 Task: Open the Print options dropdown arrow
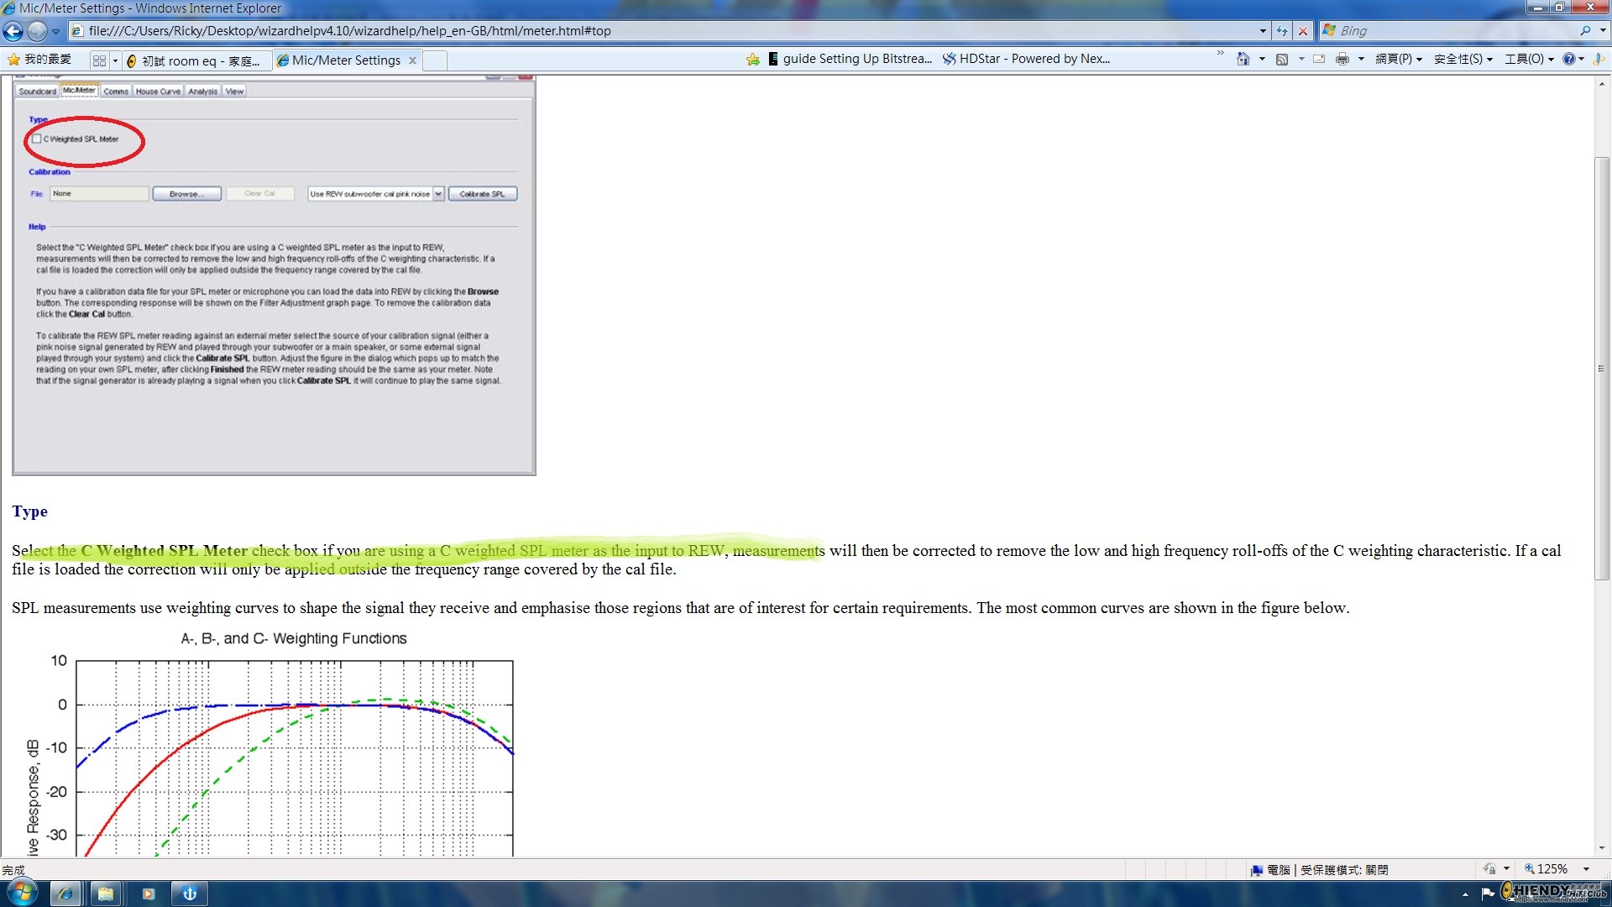(1361, 59)
